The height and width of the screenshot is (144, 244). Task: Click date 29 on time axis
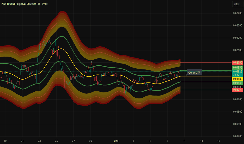point(91,141)
